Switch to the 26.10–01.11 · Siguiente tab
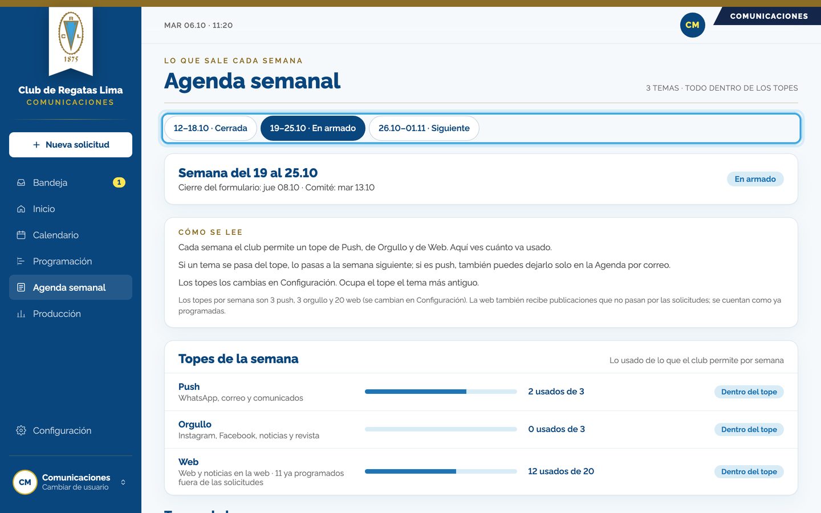This screenshot has width=821, height=513. [424, 128]
